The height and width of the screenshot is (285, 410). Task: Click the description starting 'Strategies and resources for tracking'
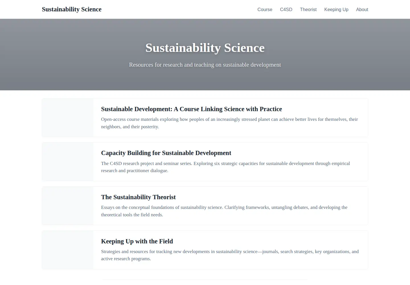coord(230,255)
